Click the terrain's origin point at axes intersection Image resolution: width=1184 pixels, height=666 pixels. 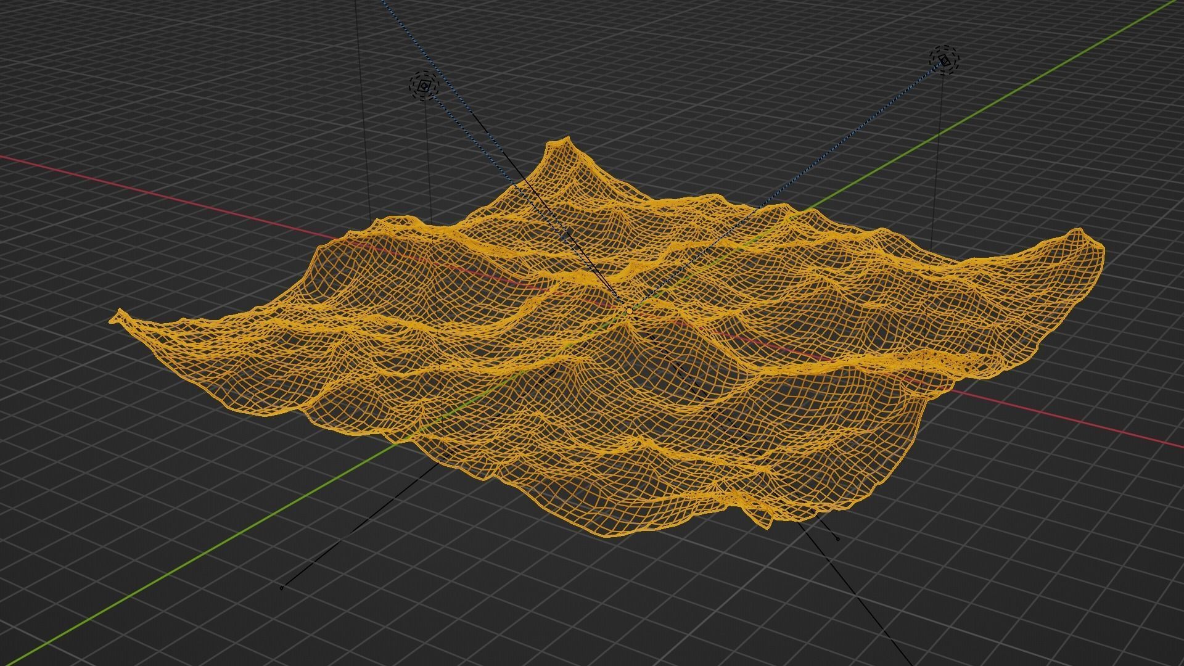click(629, 310)
